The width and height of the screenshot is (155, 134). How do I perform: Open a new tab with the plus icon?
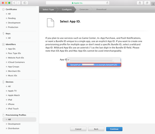pos(153,4)
